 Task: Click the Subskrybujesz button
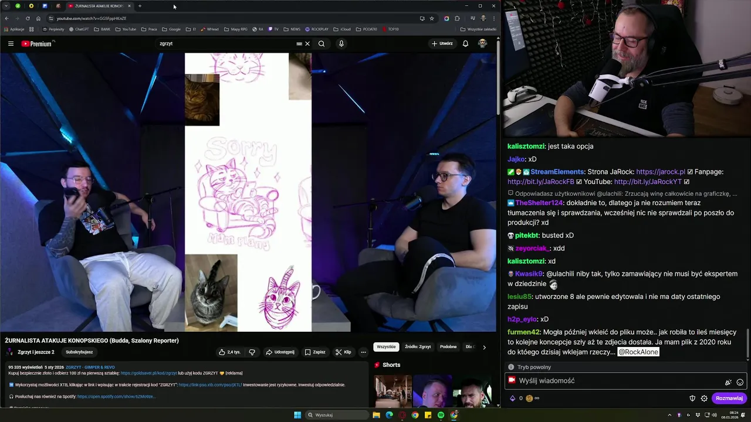pos(79,352)
